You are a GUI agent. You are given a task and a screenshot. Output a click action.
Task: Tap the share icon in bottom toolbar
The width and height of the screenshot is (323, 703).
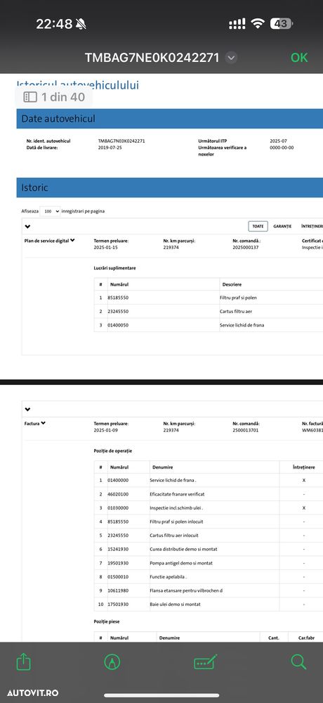[23, 661]
